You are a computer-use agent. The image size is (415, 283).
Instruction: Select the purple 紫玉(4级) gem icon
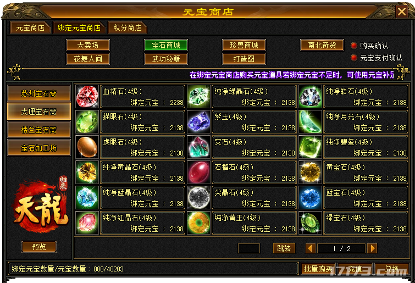(199, 121)
